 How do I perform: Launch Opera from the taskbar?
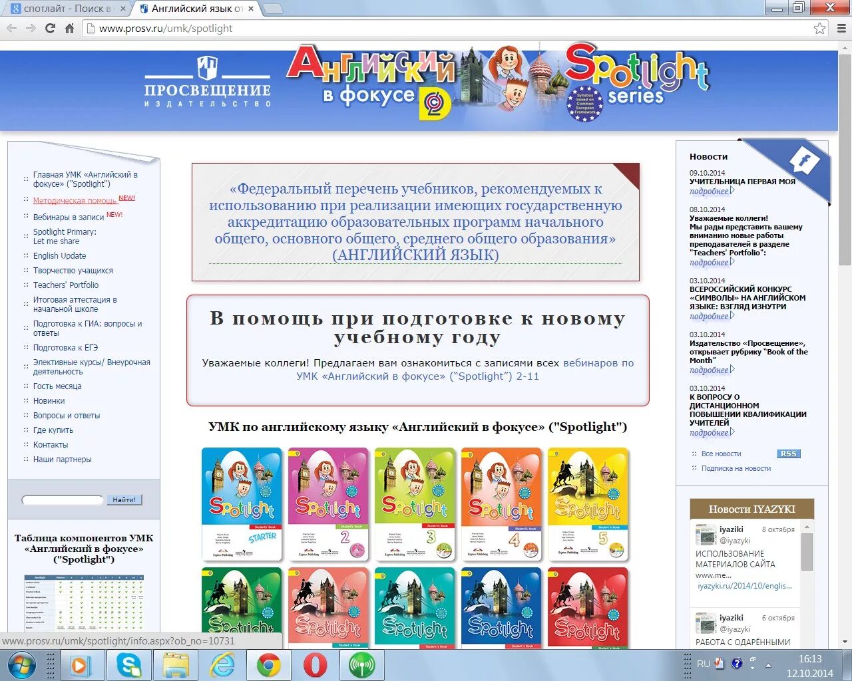pyautogui.click(x=316, y=665)
